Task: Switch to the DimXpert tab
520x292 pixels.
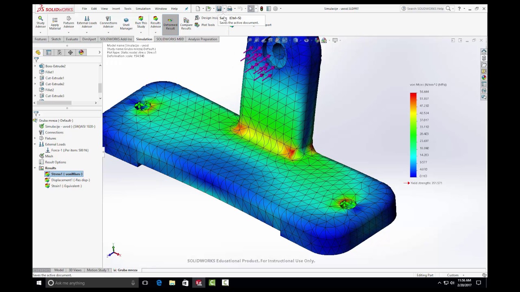Action: coord(89,39)
